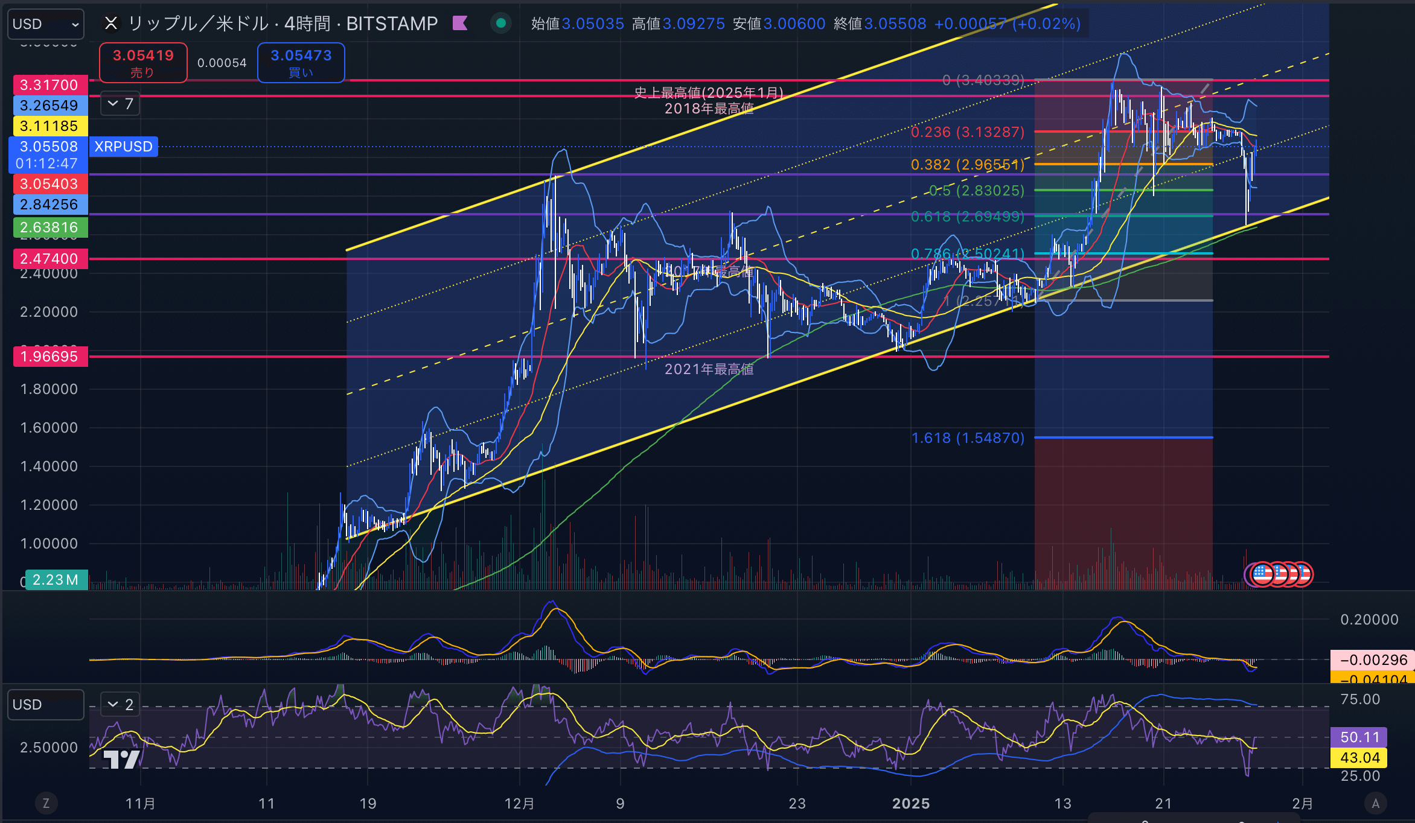Select the Fibonacci 0.618 (2.69499) level label
The height and width of the screenshot is (823, 1415).
click(968, 217)
